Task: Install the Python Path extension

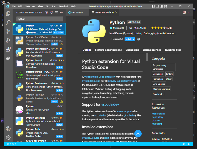Action: tap(59, 136)
